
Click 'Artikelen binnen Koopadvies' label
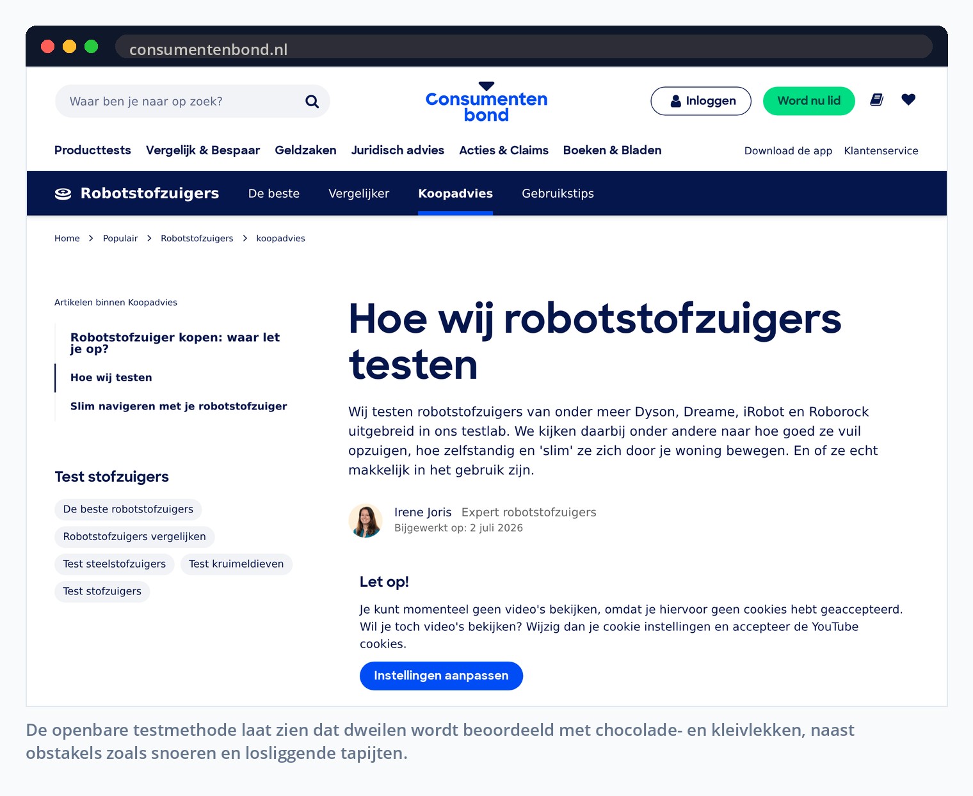116,302
